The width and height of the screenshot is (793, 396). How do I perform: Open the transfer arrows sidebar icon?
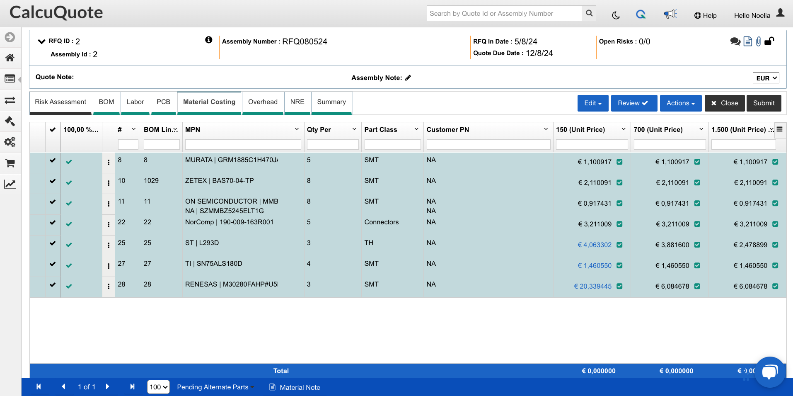pos(10,100)
